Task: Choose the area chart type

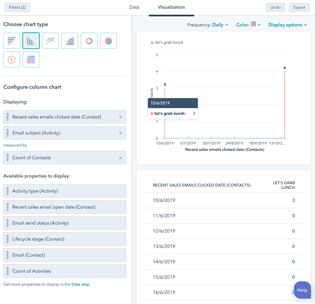Action: (69, 40)
